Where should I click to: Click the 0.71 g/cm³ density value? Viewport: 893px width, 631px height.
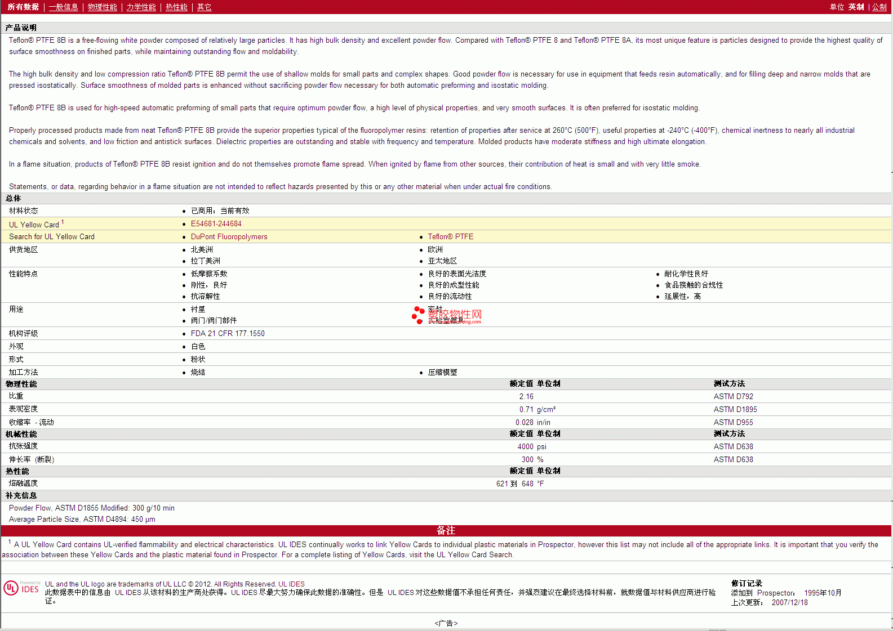coord(537,409)
